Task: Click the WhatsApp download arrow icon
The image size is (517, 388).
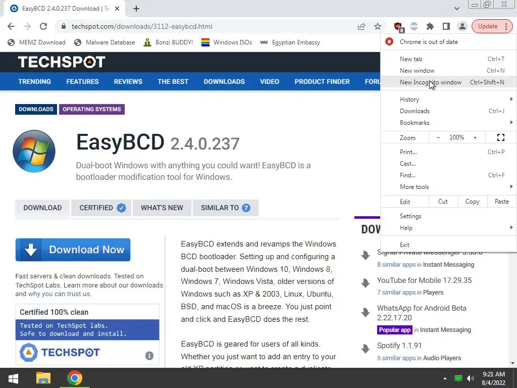Action: pos(366,312)
